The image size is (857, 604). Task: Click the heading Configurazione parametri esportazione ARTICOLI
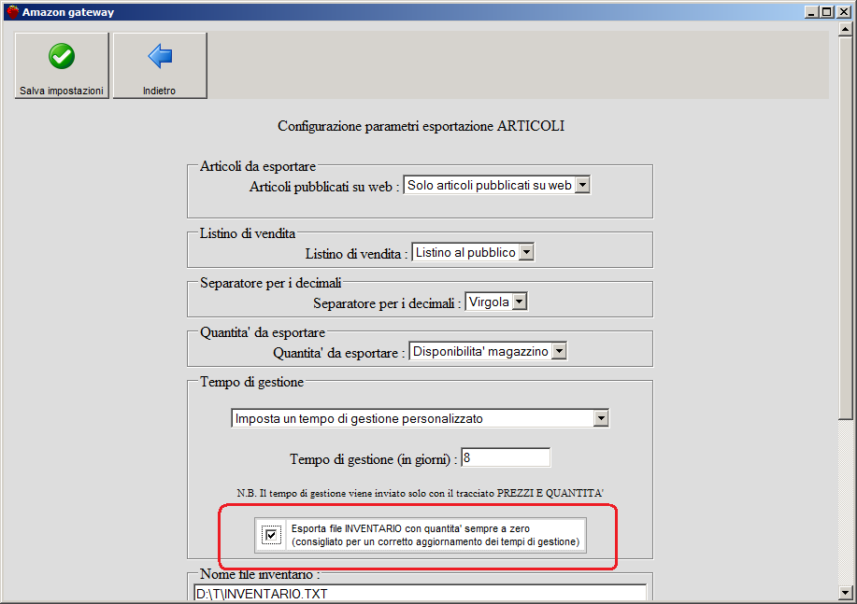tap(421, 126)
